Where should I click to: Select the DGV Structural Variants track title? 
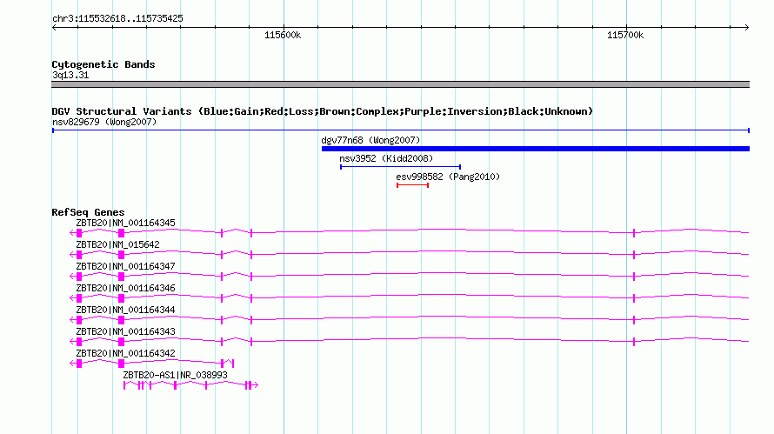(322, 111)
